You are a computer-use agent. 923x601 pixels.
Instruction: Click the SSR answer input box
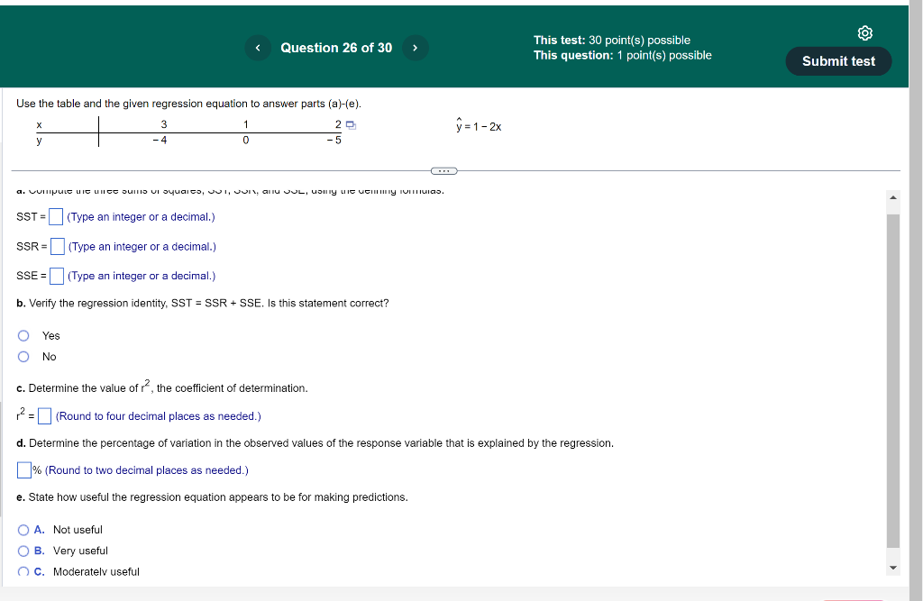(x=58, y=245)
